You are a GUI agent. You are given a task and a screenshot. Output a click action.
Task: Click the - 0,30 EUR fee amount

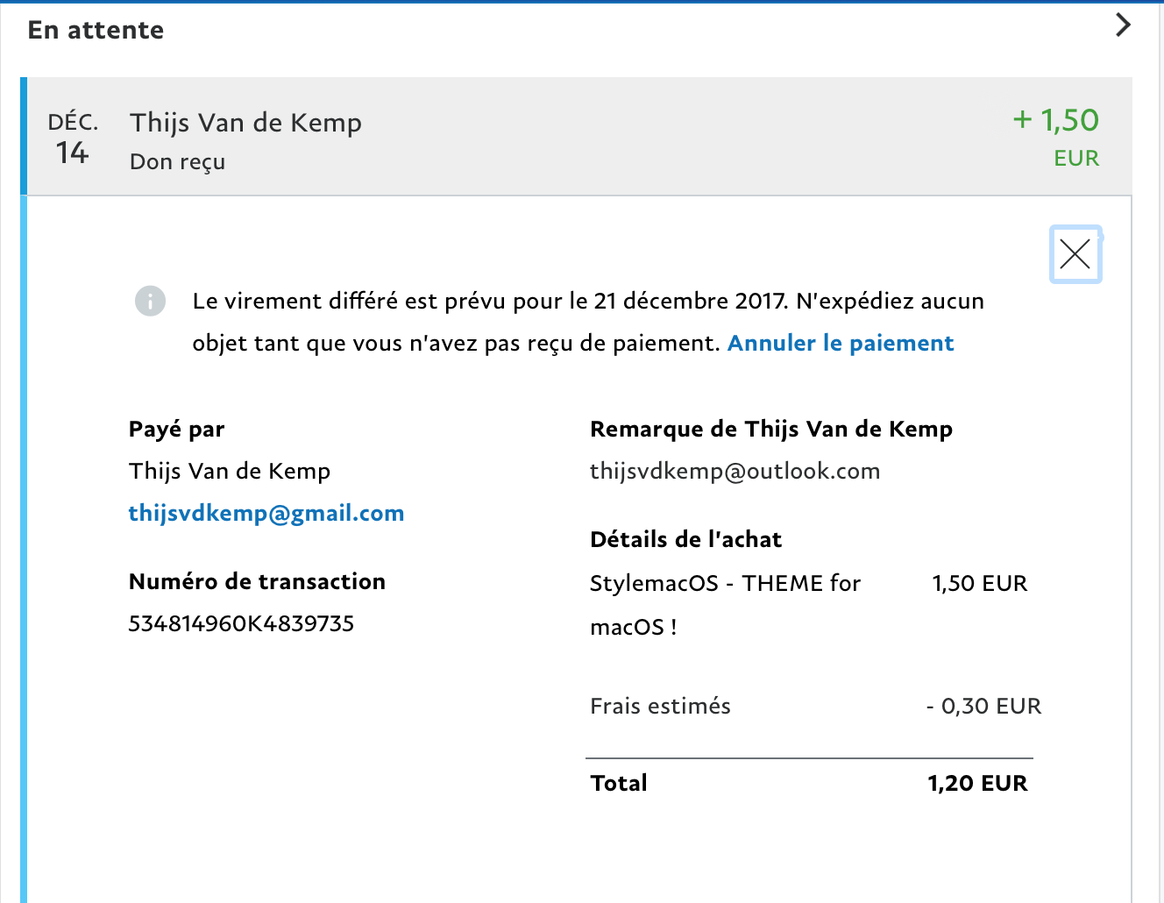pyautogui.click(x=983, y=706)
